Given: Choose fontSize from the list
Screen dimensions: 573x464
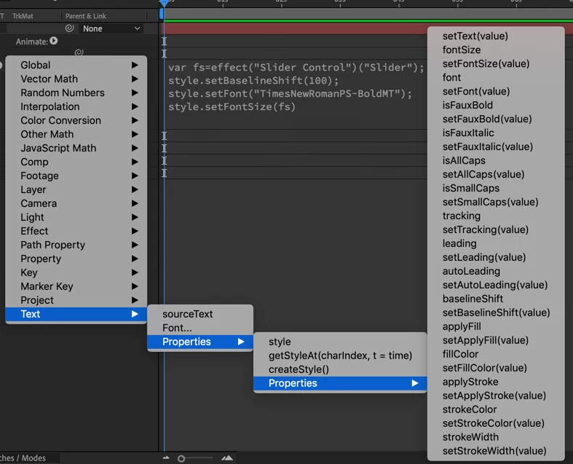Looking at the screenshot, I should tap(496, 50).
